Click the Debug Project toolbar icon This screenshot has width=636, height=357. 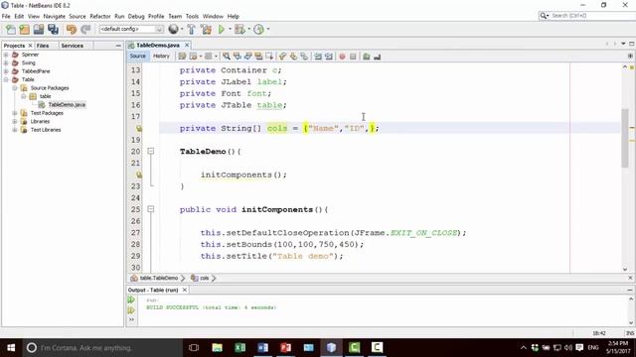pyautogui.click(x=239, y=29)
